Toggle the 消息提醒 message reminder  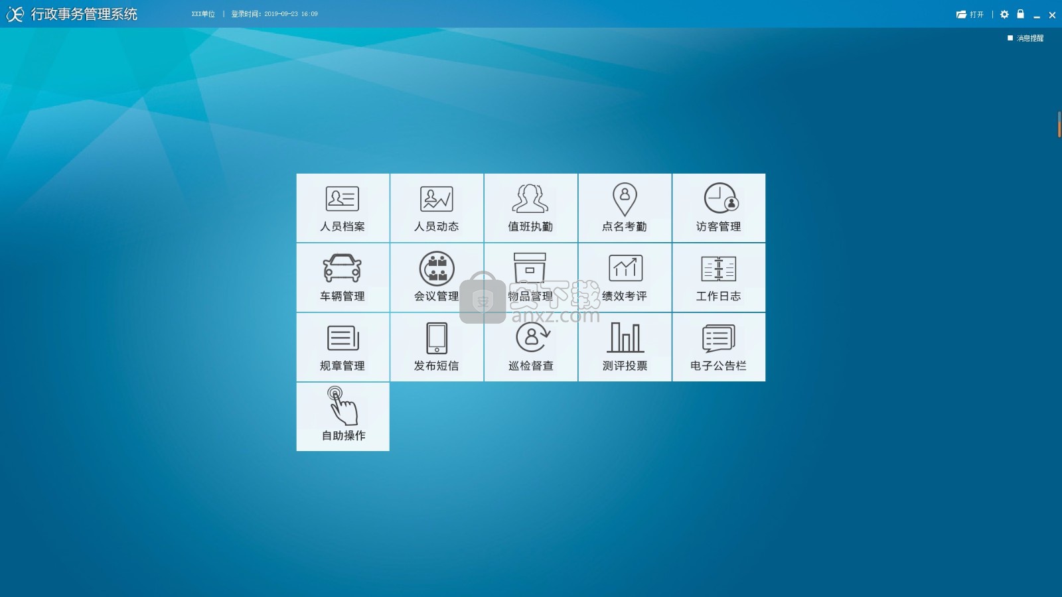(1025, 38)
